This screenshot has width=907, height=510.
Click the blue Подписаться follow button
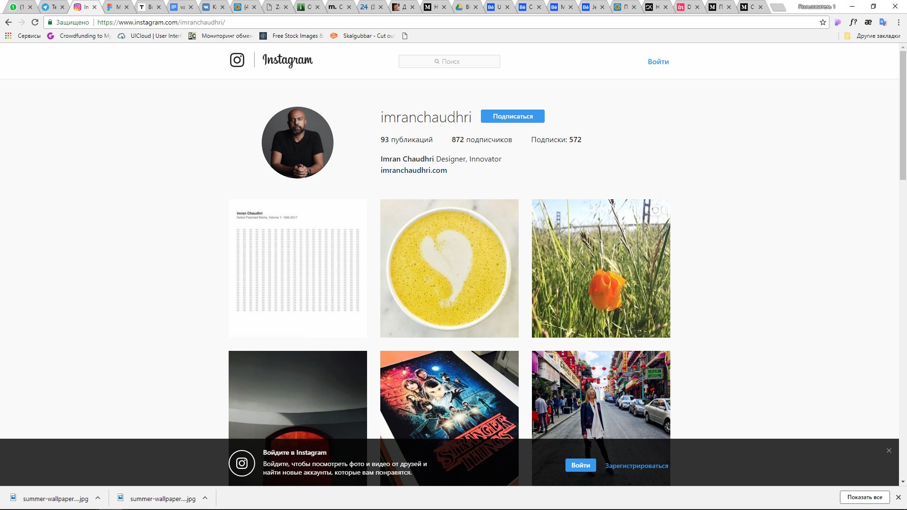click(x=513, y=116)
